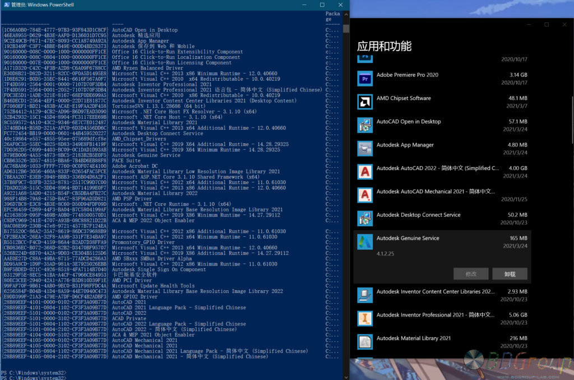Click 卡巴斯基安全软件 line in PowerShell
The height and width of the screenshot is (380, 574).
[135, 275]
